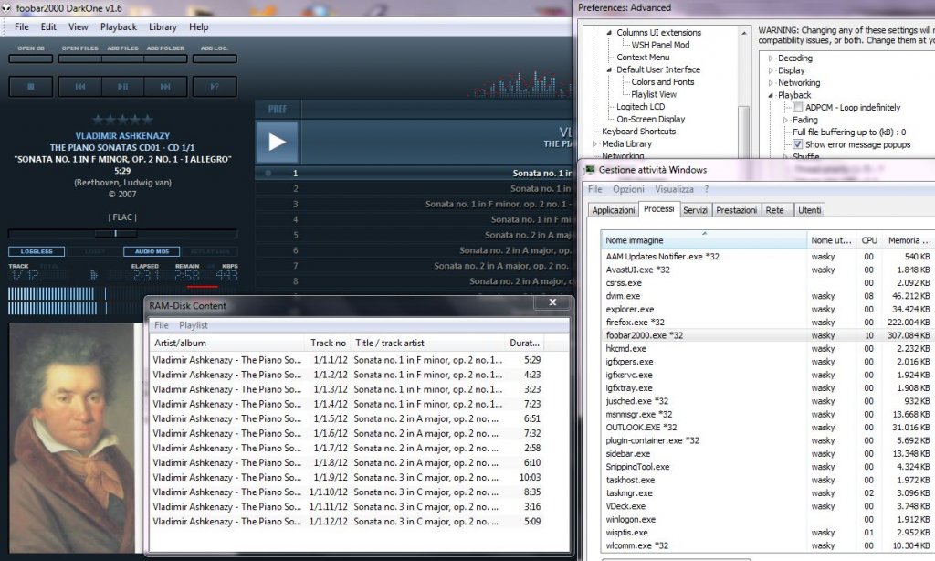
Task: Select RAM-Disk track 1/1.5/12 lasting 6:51
Action: coord(346,419)
